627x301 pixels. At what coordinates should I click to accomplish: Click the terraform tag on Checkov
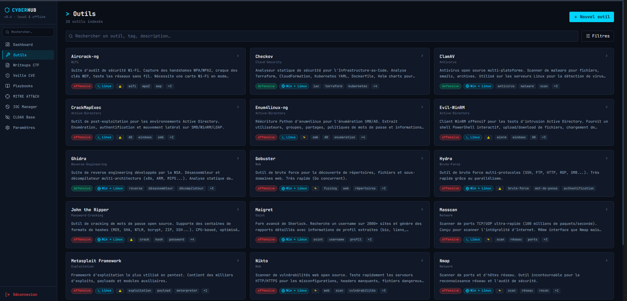coord(333,86)
